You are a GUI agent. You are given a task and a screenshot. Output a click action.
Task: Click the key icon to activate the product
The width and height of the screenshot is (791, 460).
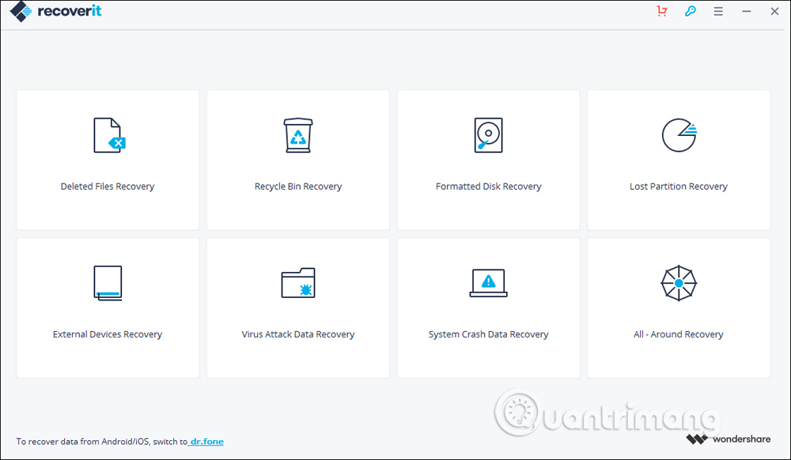coord(690,11)
